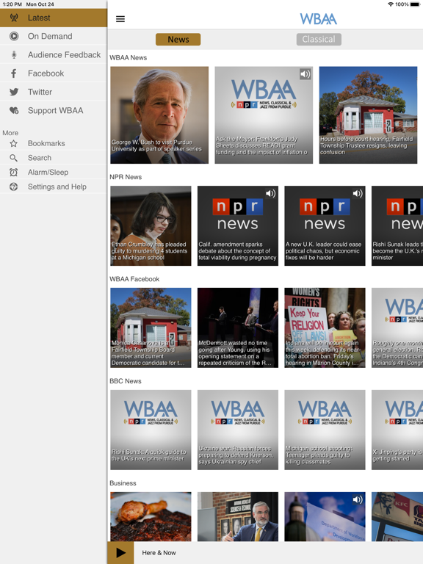Click the Latest broadcast tower icon
This screenshot has height=564, width=423.
coord(14,18)
